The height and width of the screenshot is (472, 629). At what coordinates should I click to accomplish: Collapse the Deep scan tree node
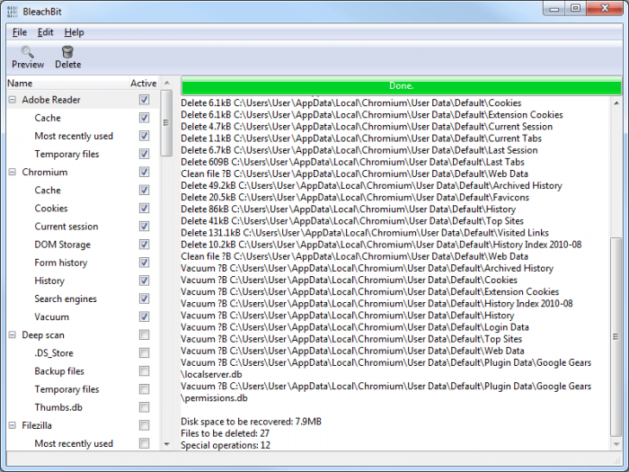point(13,334)
